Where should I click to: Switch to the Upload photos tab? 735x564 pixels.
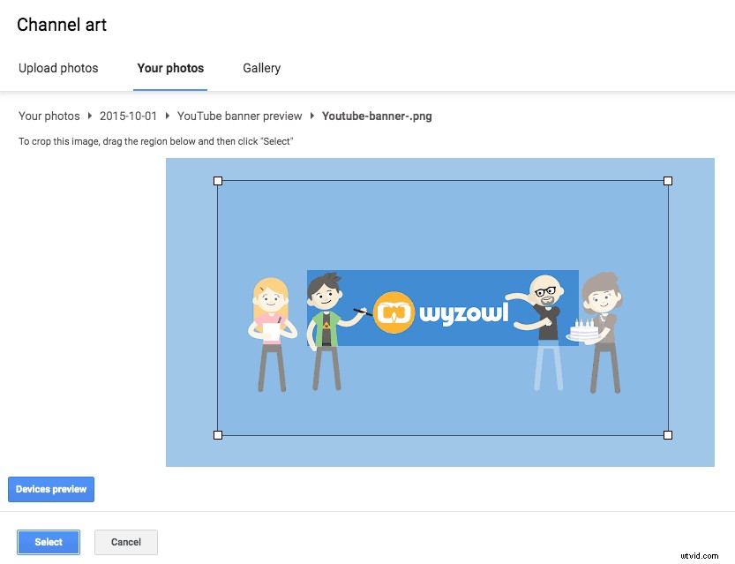(x=58, y=68)
